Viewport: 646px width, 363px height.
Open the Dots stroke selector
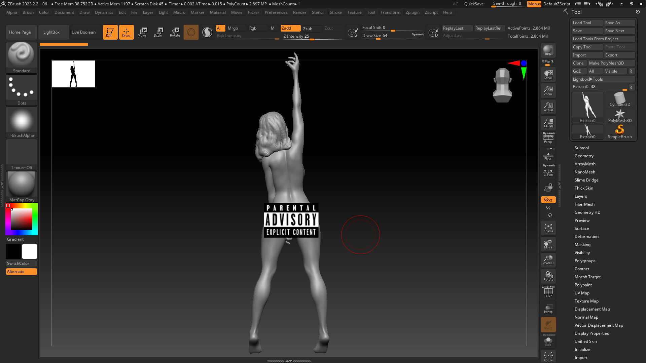click(22, 90)
